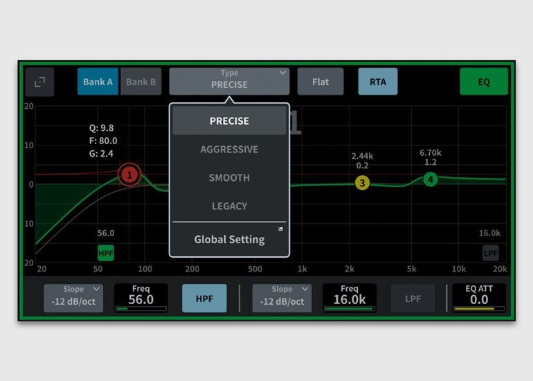Open Global Setting
The width and height of the screenshot is (533, 381).
(229, 240)
